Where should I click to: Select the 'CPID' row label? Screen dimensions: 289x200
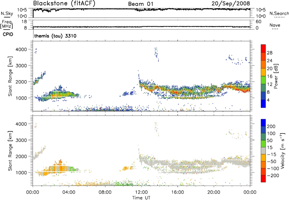coord(8,34)
